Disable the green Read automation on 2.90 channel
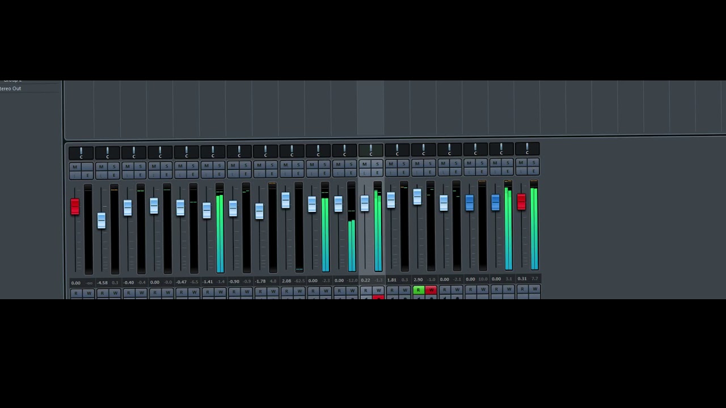 [418, 290]
